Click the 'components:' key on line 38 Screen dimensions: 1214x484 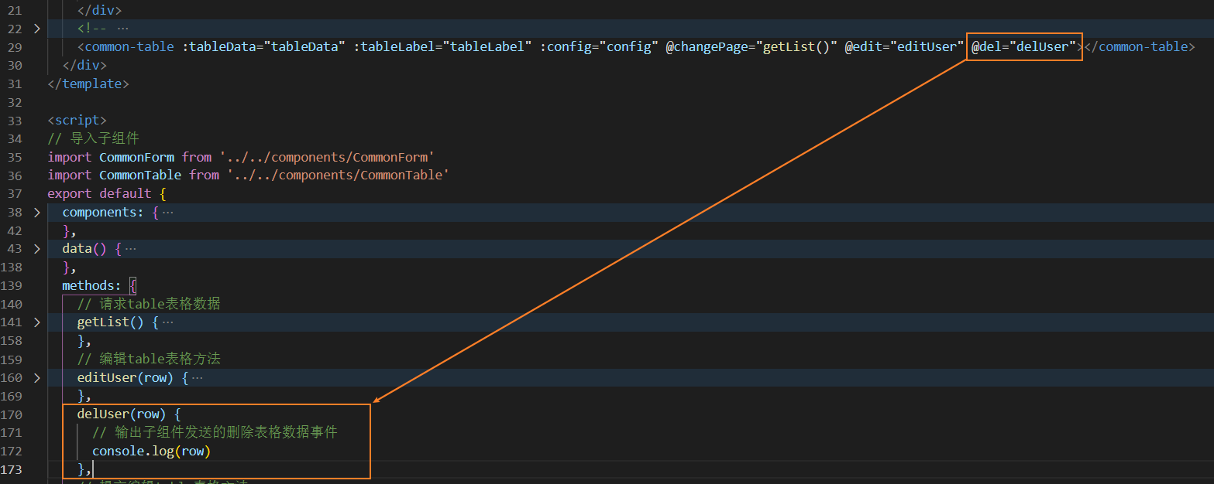tap(103, 213)
